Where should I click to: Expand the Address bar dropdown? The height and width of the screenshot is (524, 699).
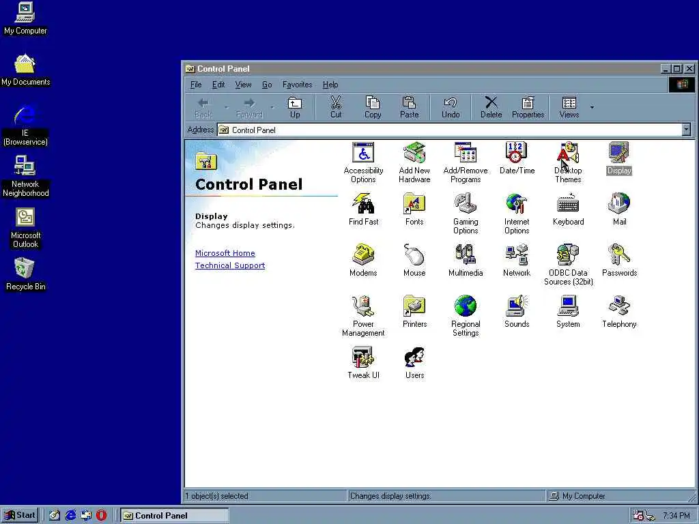click(x=686, y=130)
